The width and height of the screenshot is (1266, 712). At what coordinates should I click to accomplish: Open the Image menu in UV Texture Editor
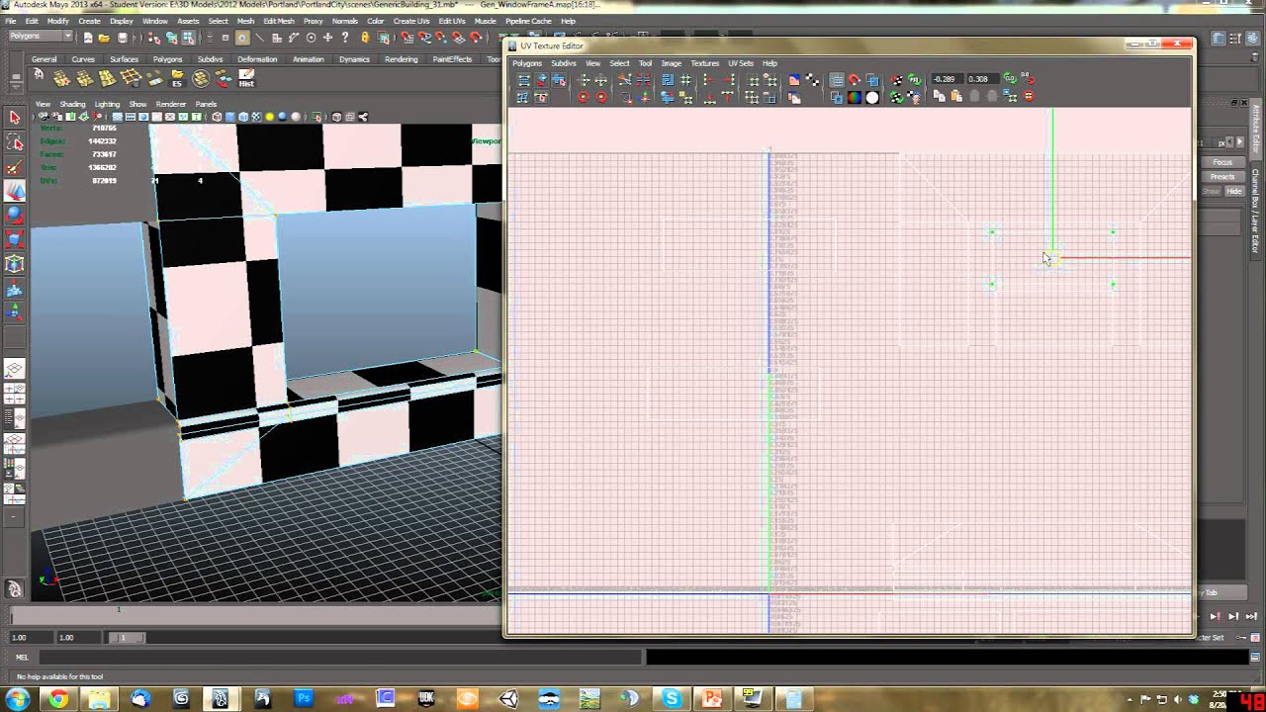click(x=671, y=63)
